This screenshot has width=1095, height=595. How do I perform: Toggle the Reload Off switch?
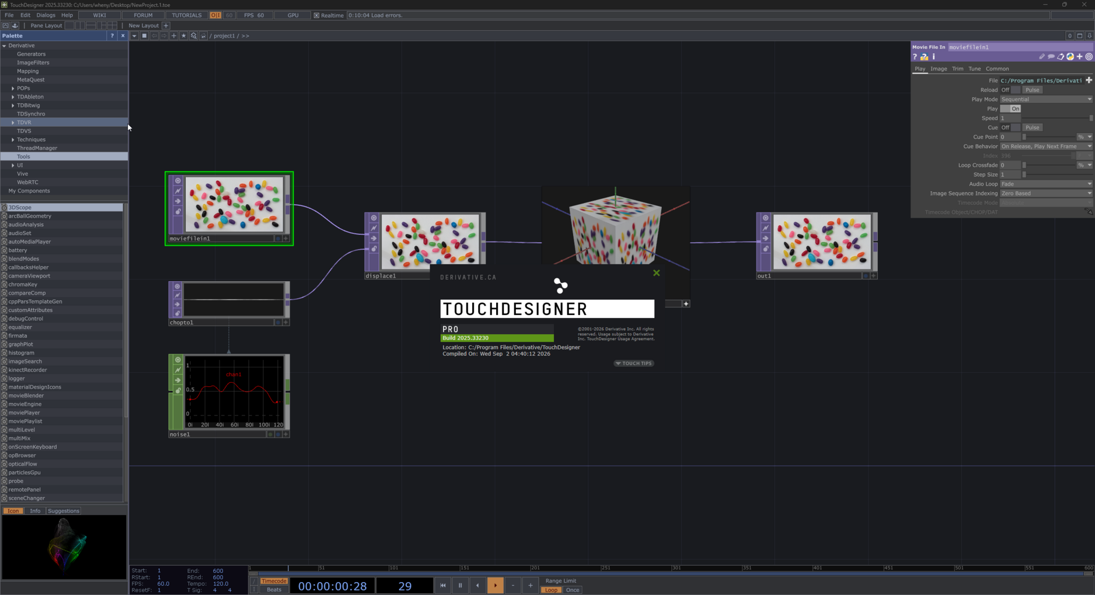tap(1010, 90)
